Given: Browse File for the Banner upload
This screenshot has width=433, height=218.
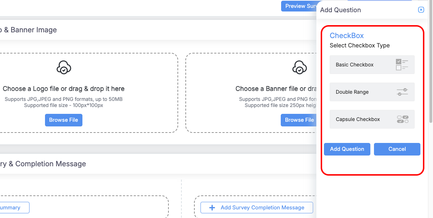Looking at the screenshot, I should [299, 120].
